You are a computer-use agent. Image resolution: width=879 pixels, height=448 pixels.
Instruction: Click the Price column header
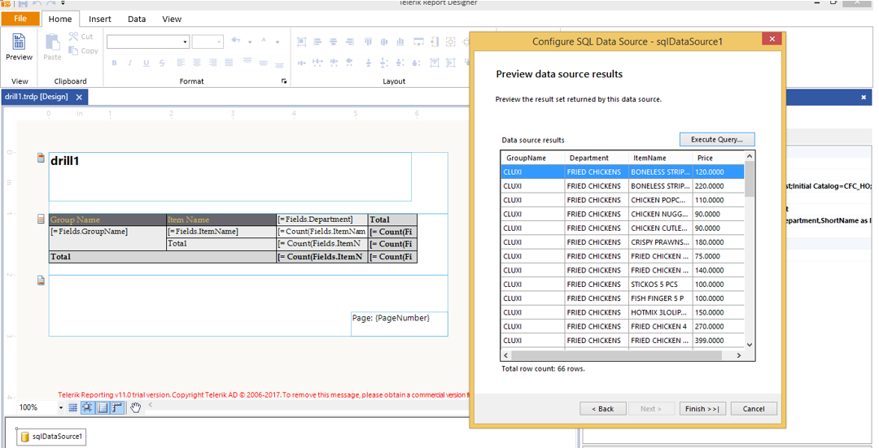click(718, 158)
